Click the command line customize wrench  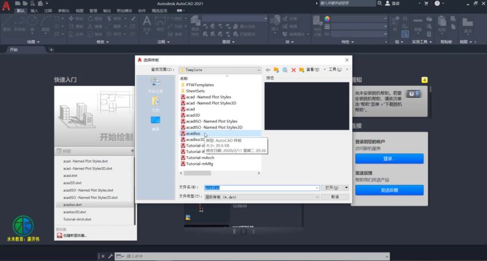pos(110,256)
